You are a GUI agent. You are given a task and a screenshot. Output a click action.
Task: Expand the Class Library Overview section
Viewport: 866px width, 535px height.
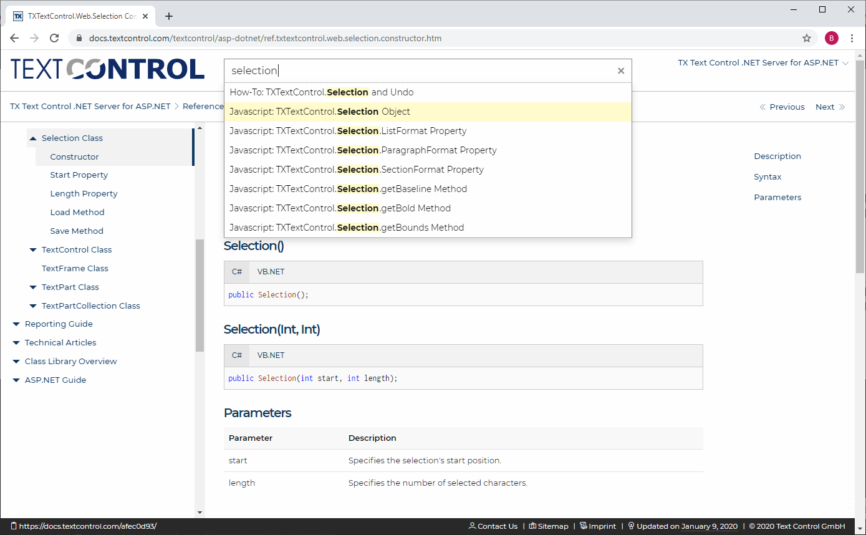coord(16,362)
